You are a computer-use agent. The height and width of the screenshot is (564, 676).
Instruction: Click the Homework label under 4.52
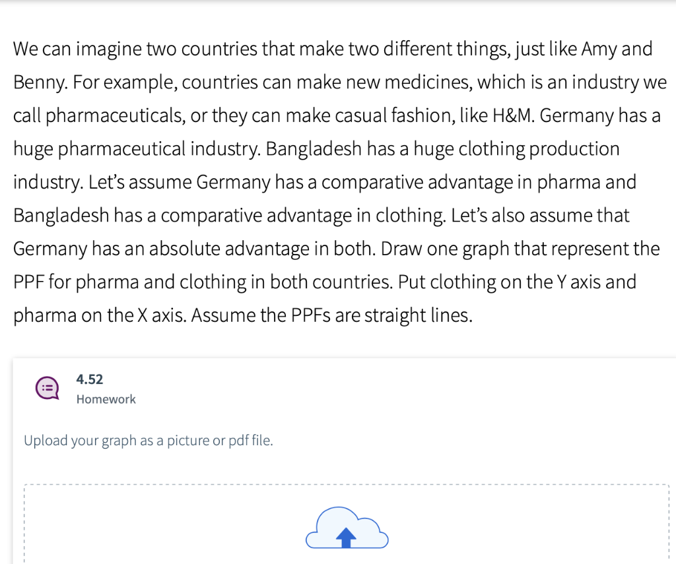point(106,399)
